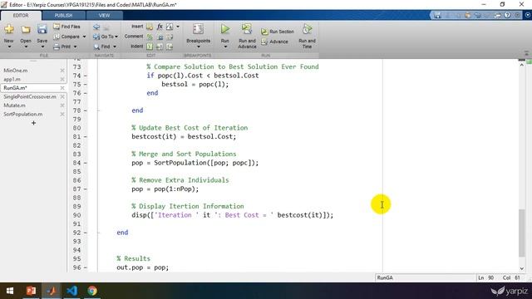Collapse code fold at line 78

98,110
